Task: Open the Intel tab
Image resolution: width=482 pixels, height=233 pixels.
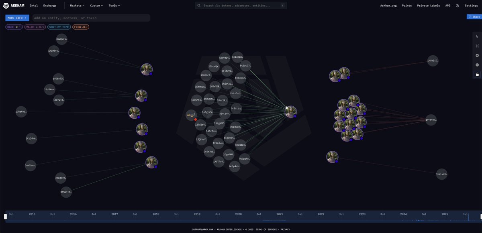Action: pyautogui.click(x=34, y=6)
